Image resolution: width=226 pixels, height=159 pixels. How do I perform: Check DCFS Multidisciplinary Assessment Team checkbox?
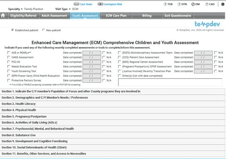click(x=120, y=53)
